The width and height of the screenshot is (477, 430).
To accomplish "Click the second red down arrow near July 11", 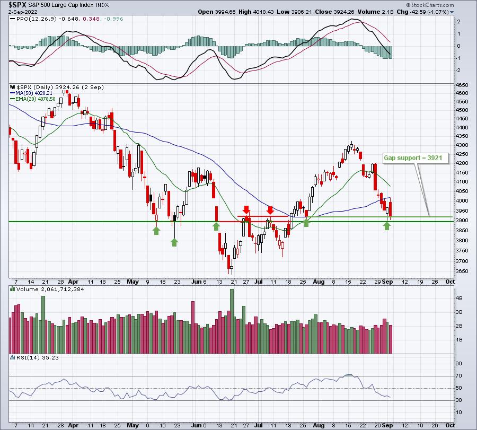I will tap(270, 210).
